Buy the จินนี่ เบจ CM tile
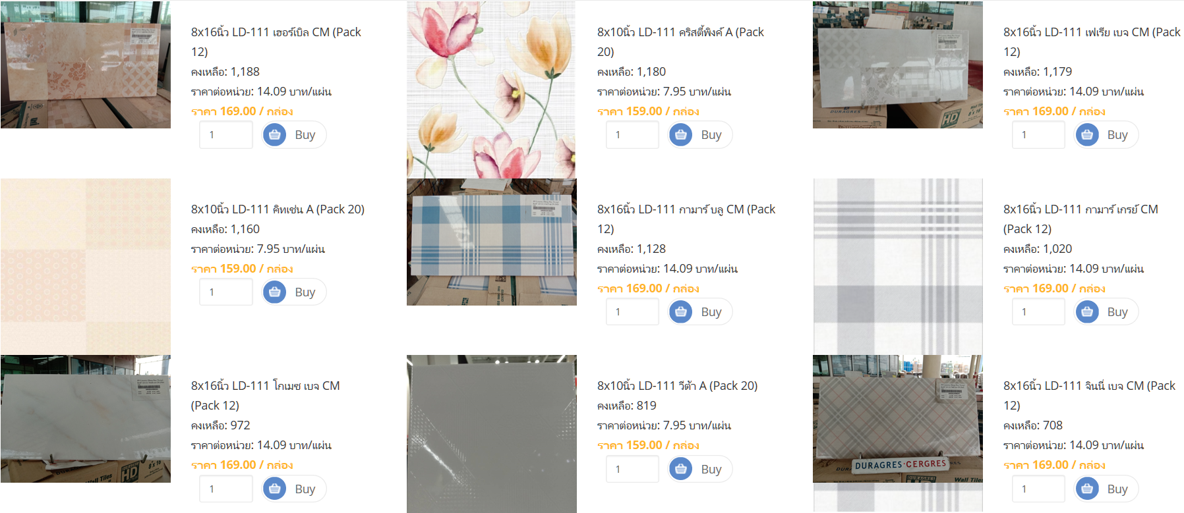This screenshot has width=1184, height=513. coord(1106,489)
